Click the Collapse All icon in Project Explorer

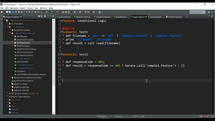click(x=39, y=16)
